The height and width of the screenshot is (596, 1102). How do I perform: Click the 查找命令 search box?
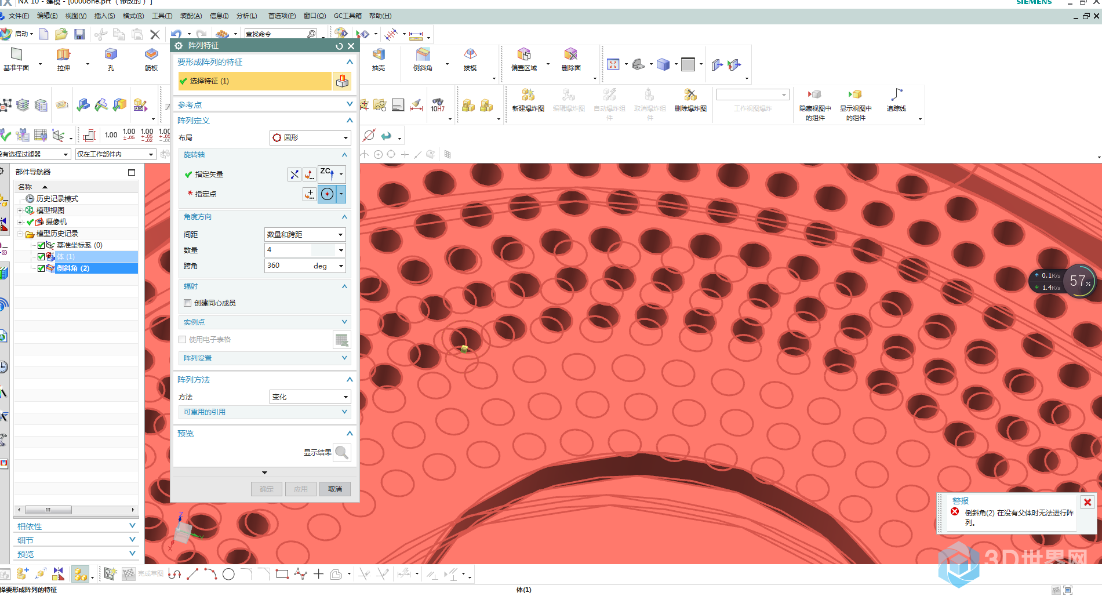[x=281, y=34]
